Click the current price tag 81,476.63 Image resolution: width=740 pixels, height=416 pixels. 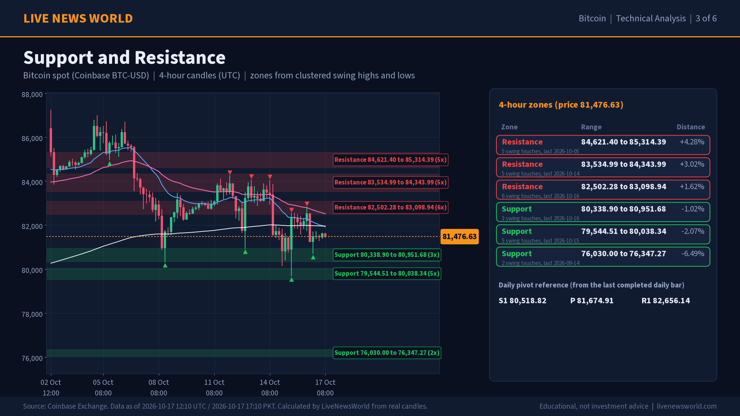coord(459,237)
